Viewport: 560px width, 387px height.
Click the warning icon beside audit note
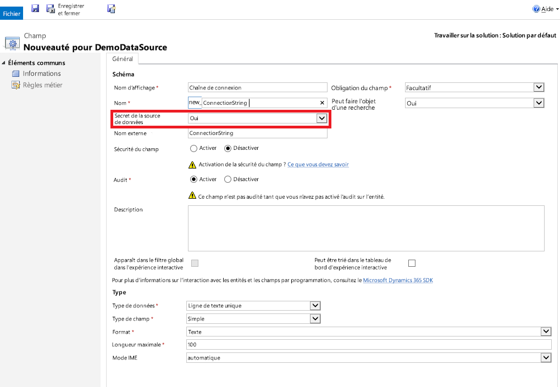coord(192,195)
